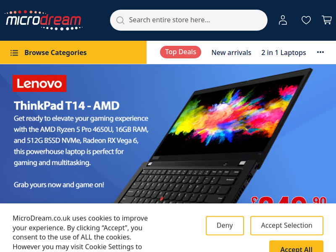Click the Accept Selection button
This screenshot has width=336, height=252.
click(287, 226)
